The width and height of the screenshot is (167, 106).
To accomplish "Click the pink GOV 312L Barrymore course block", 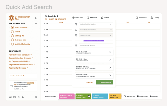I will (67, 96).
